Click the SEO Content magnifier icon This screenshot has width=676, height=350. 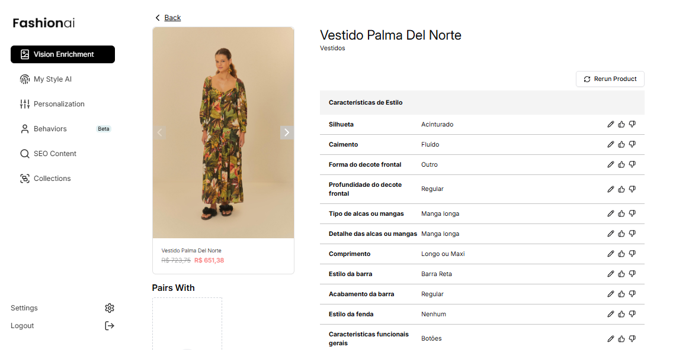click(24, 153)
